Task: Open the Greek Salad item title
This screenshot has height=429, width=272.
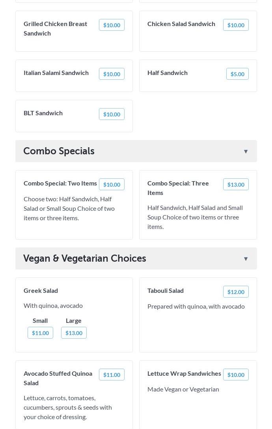Action: click(41, 290)
